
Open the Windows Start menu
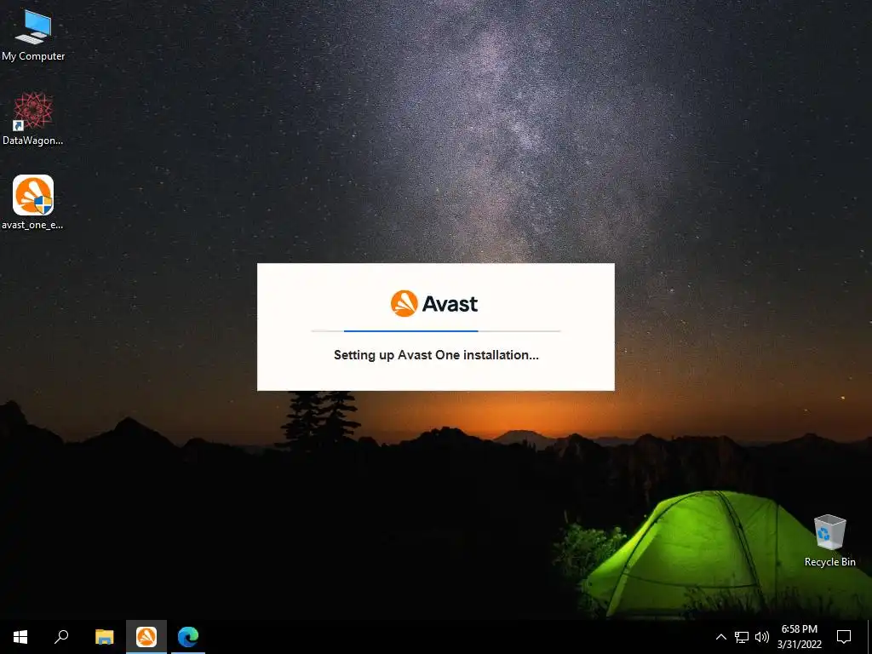pyautogui.click(x=20, y=637)
